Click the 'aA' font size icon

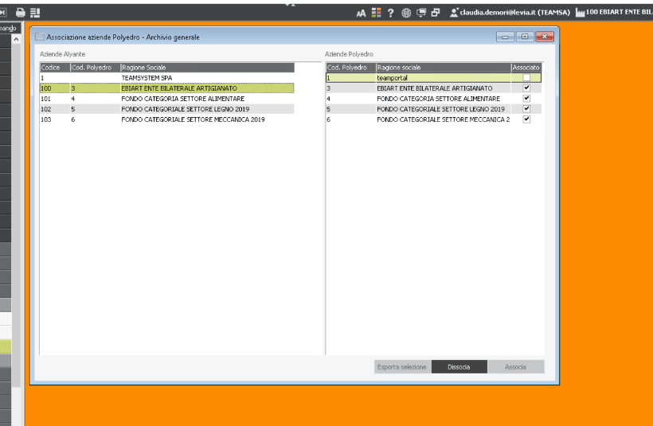[x=362, y=13]
